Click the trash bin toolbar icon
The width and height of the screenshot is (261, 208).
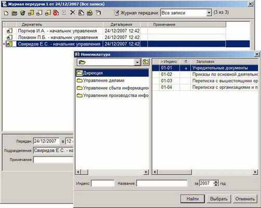(22, 13)
